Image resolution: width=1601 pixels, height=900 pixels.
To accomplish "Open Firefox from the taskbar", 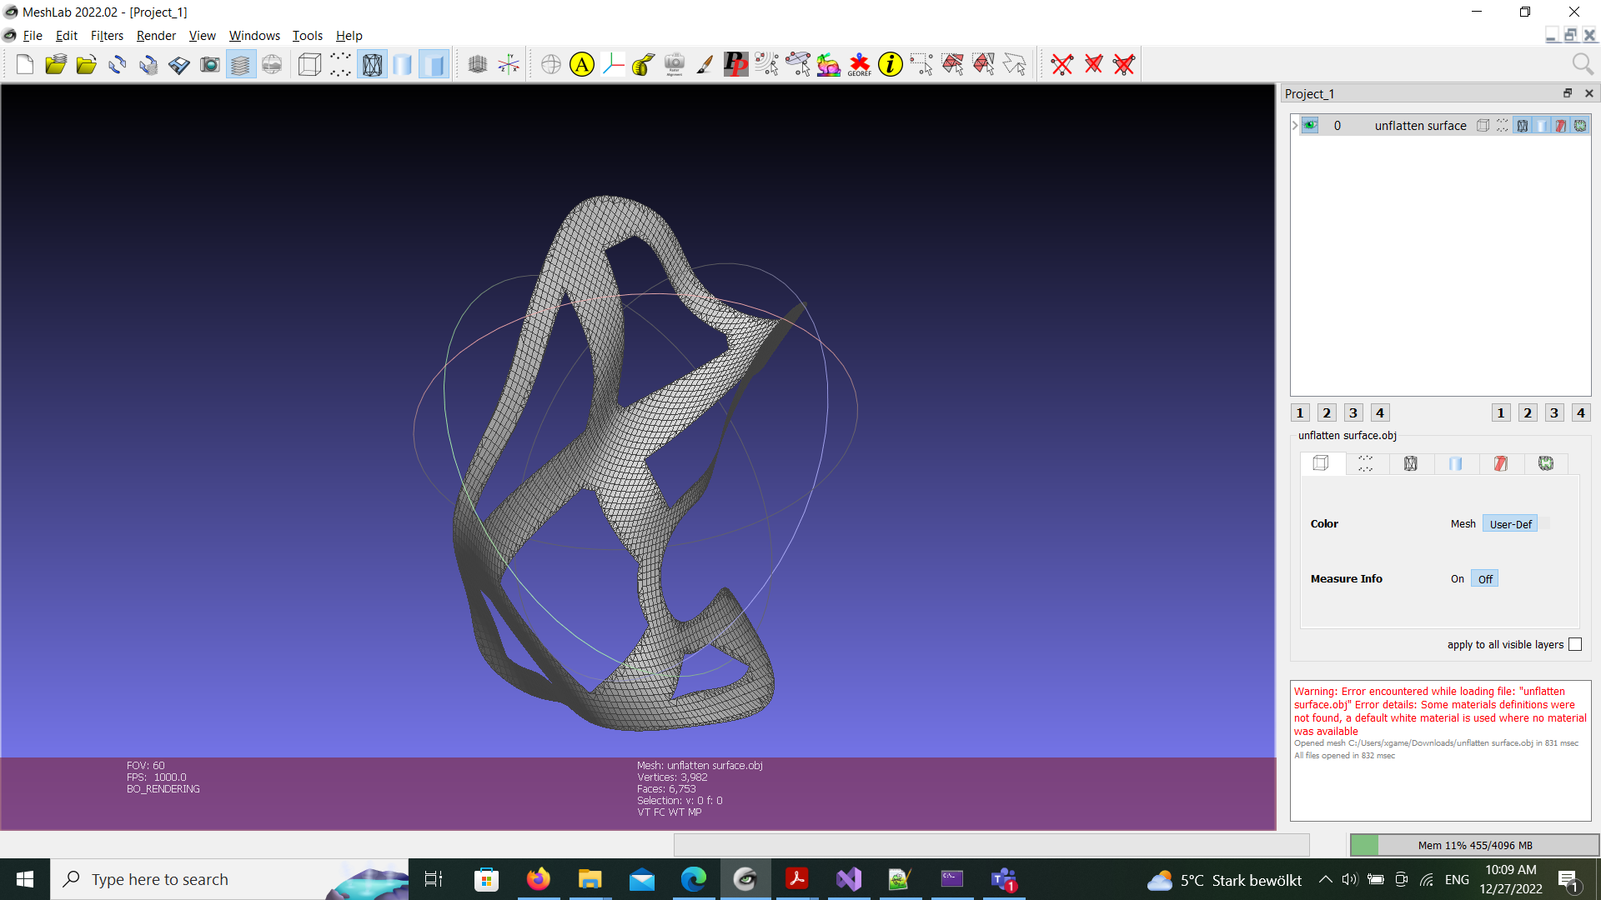I will (x=538, y=879).
